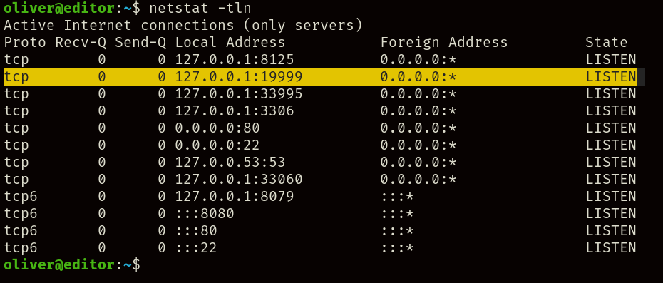Click the 'Recv-Q' column header
This screenshot has width=663, height=283.
81,42
